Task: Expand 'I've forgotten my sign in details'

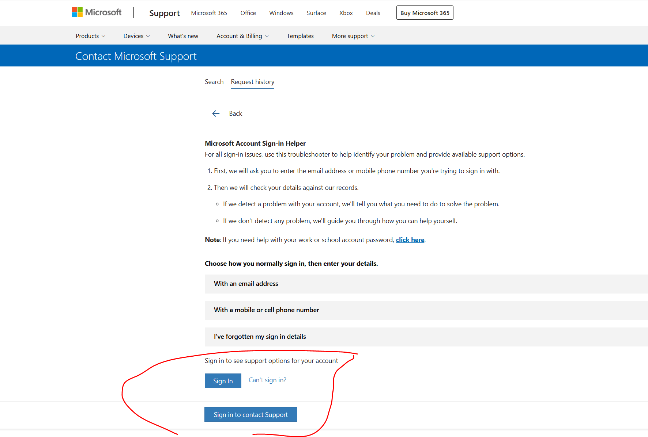Action: pos(426,337)
